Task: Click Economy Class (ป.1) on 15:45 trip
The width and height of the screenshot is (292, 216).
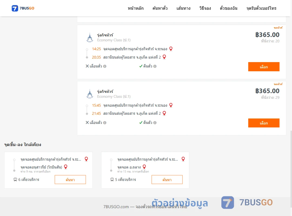Action: [114, 96]
